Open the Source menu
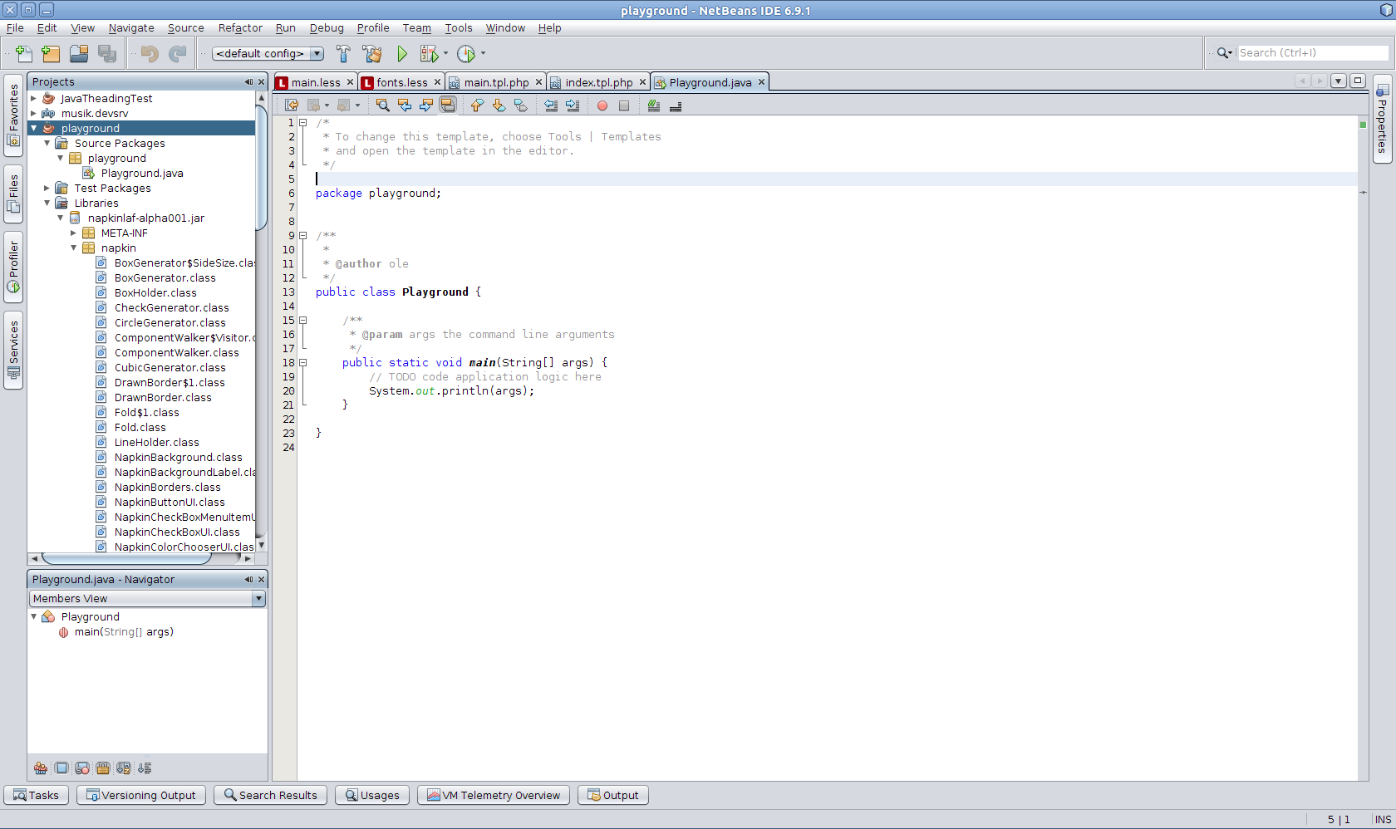Image resolution: width=1396 pixels, height=829 pixels. [x=185, y=27]
